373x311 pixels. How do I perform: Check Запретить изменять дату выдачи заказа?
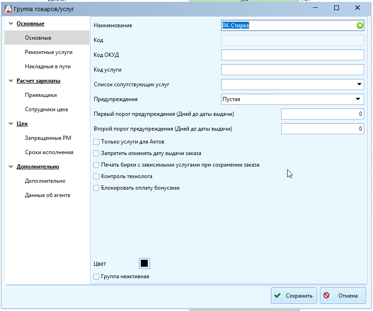(x=96, y=153)
